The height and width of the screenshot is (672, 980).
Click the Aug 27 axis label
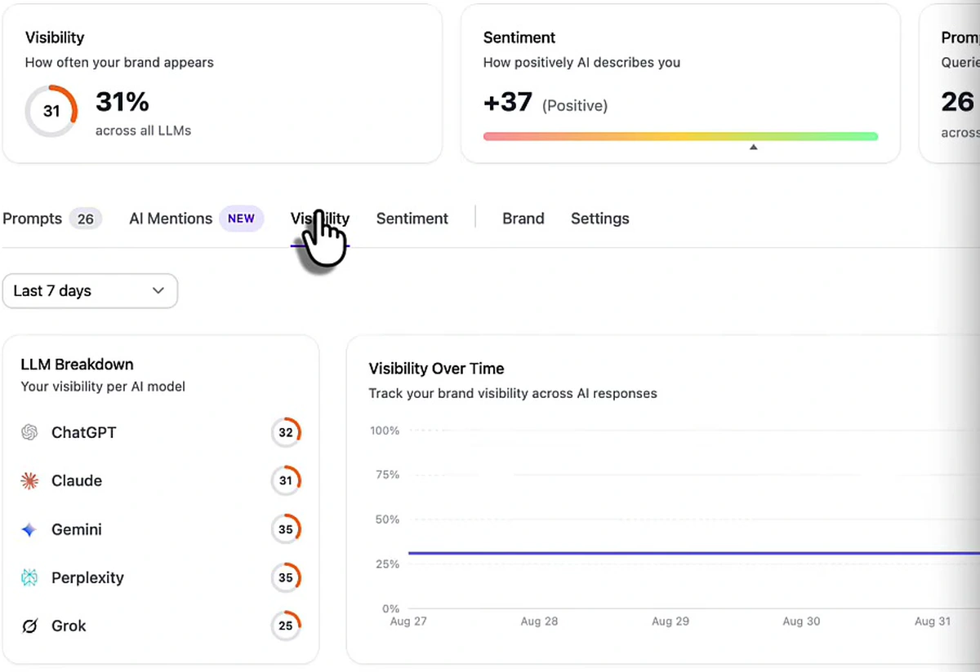tap(408, 621)
